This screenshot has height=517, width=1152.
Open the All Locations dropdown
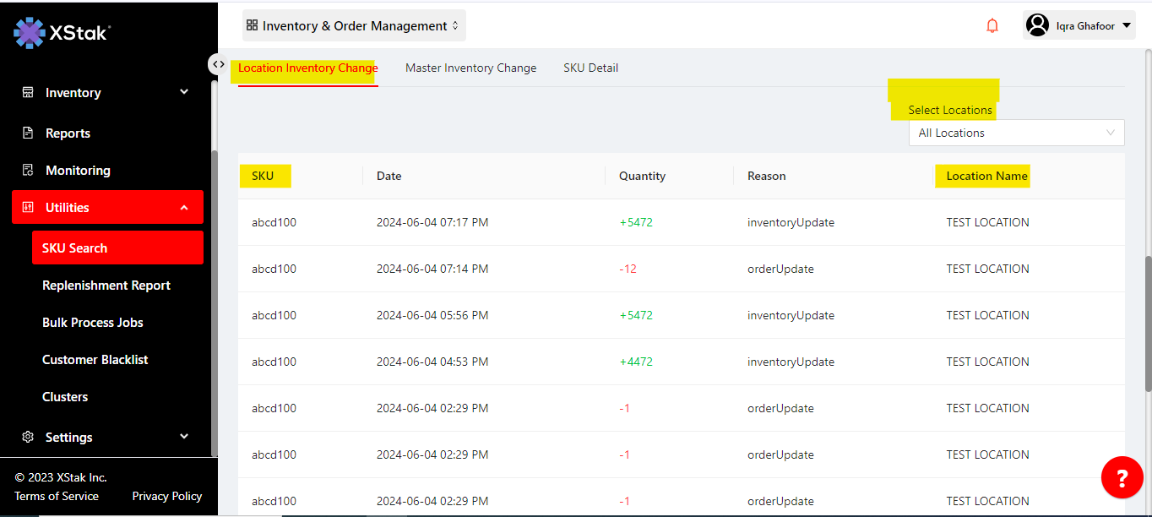click(x=1016, y=133)
